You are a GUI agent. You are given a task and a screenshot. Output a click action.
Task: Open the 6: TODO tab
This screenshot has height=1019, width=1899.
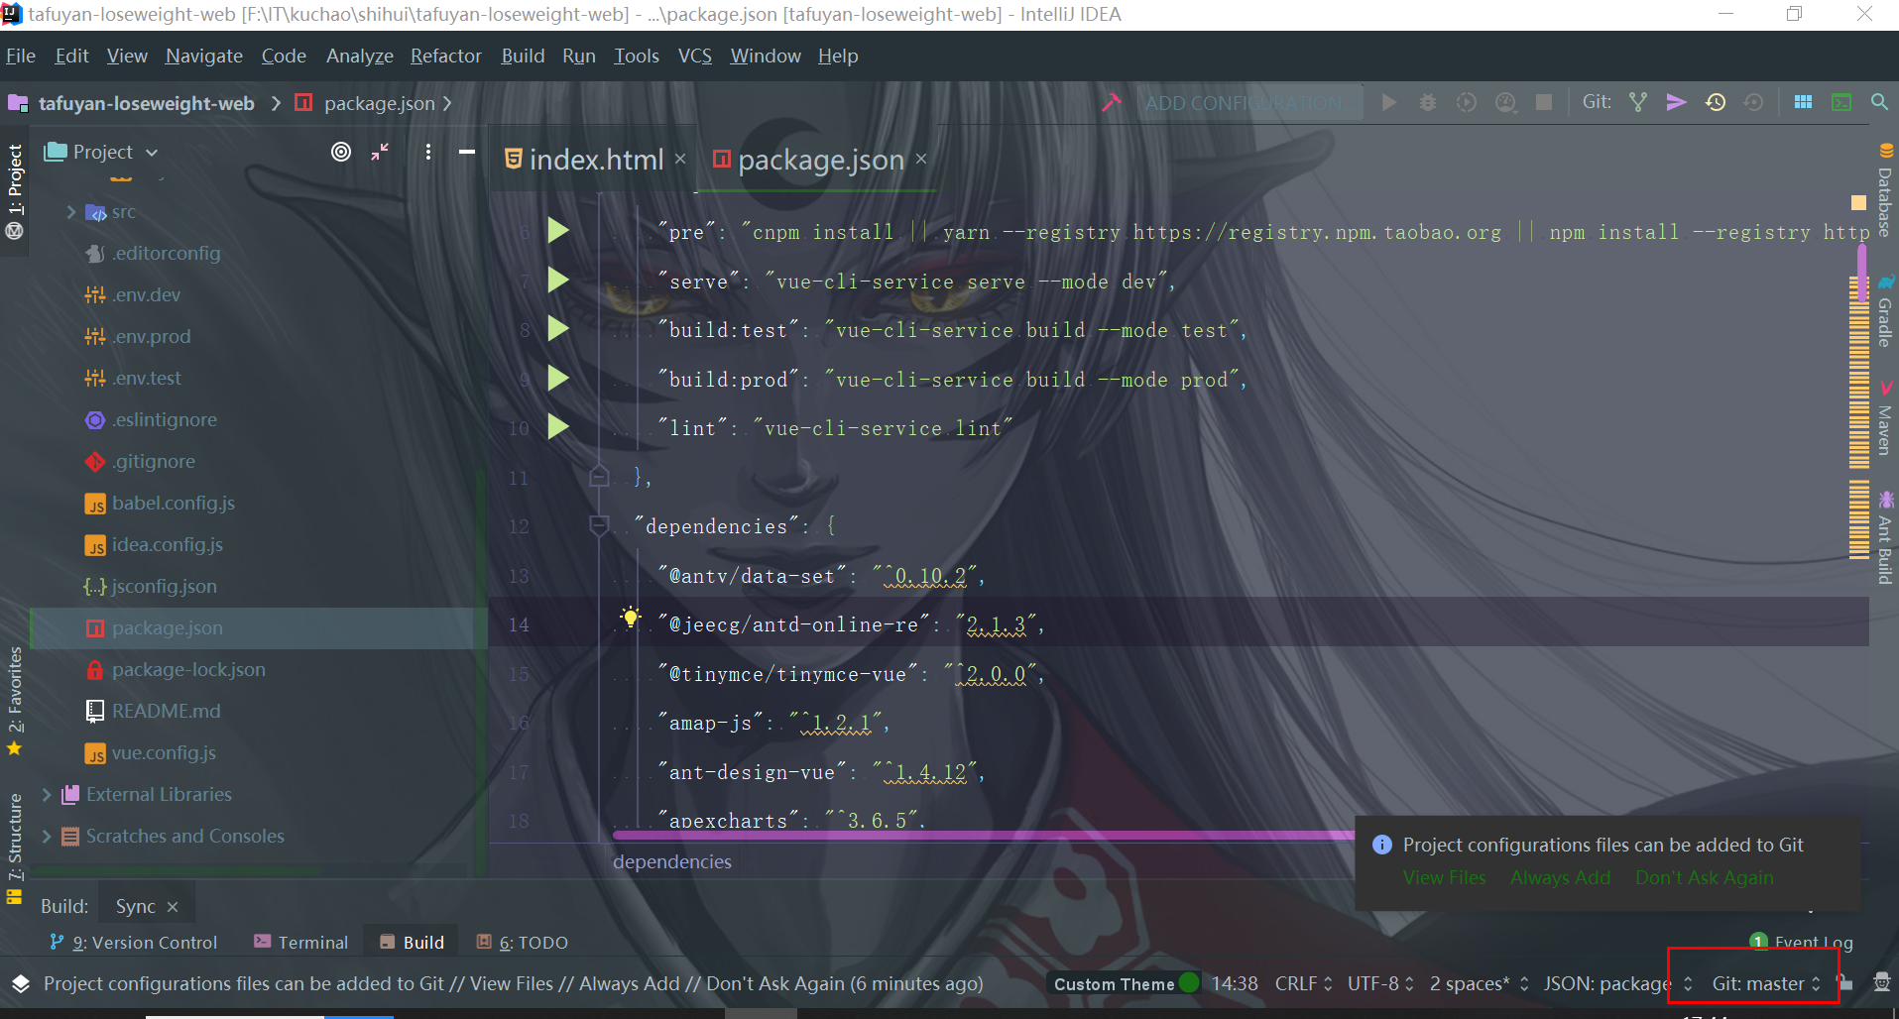pos(523,942)
